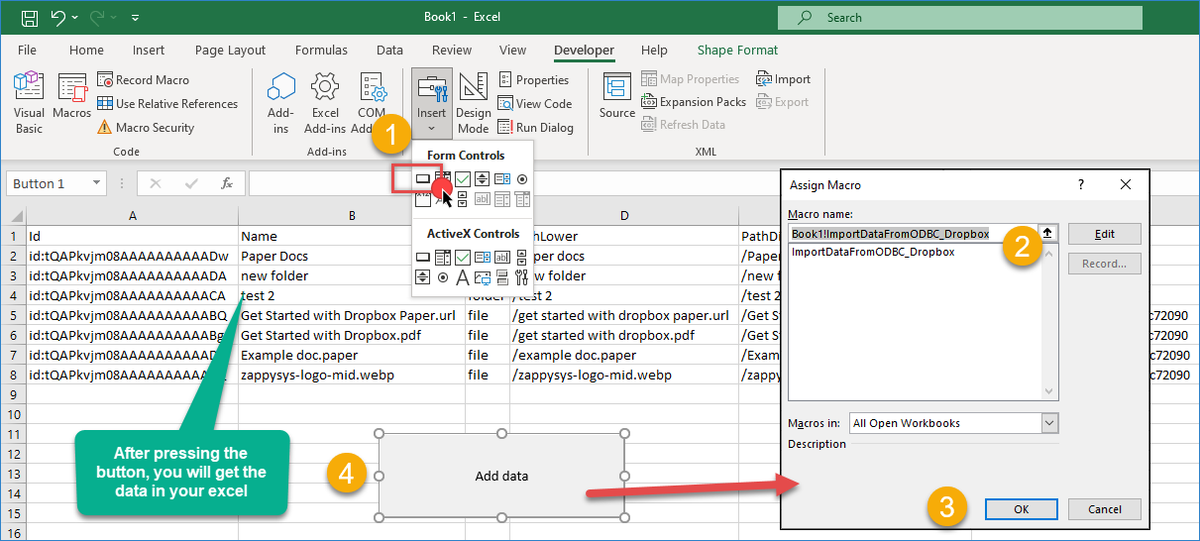Open the Visual Basic editor
Image resolution: width=1200 pixels, height=541 pixels.
[x=29, y=101]
